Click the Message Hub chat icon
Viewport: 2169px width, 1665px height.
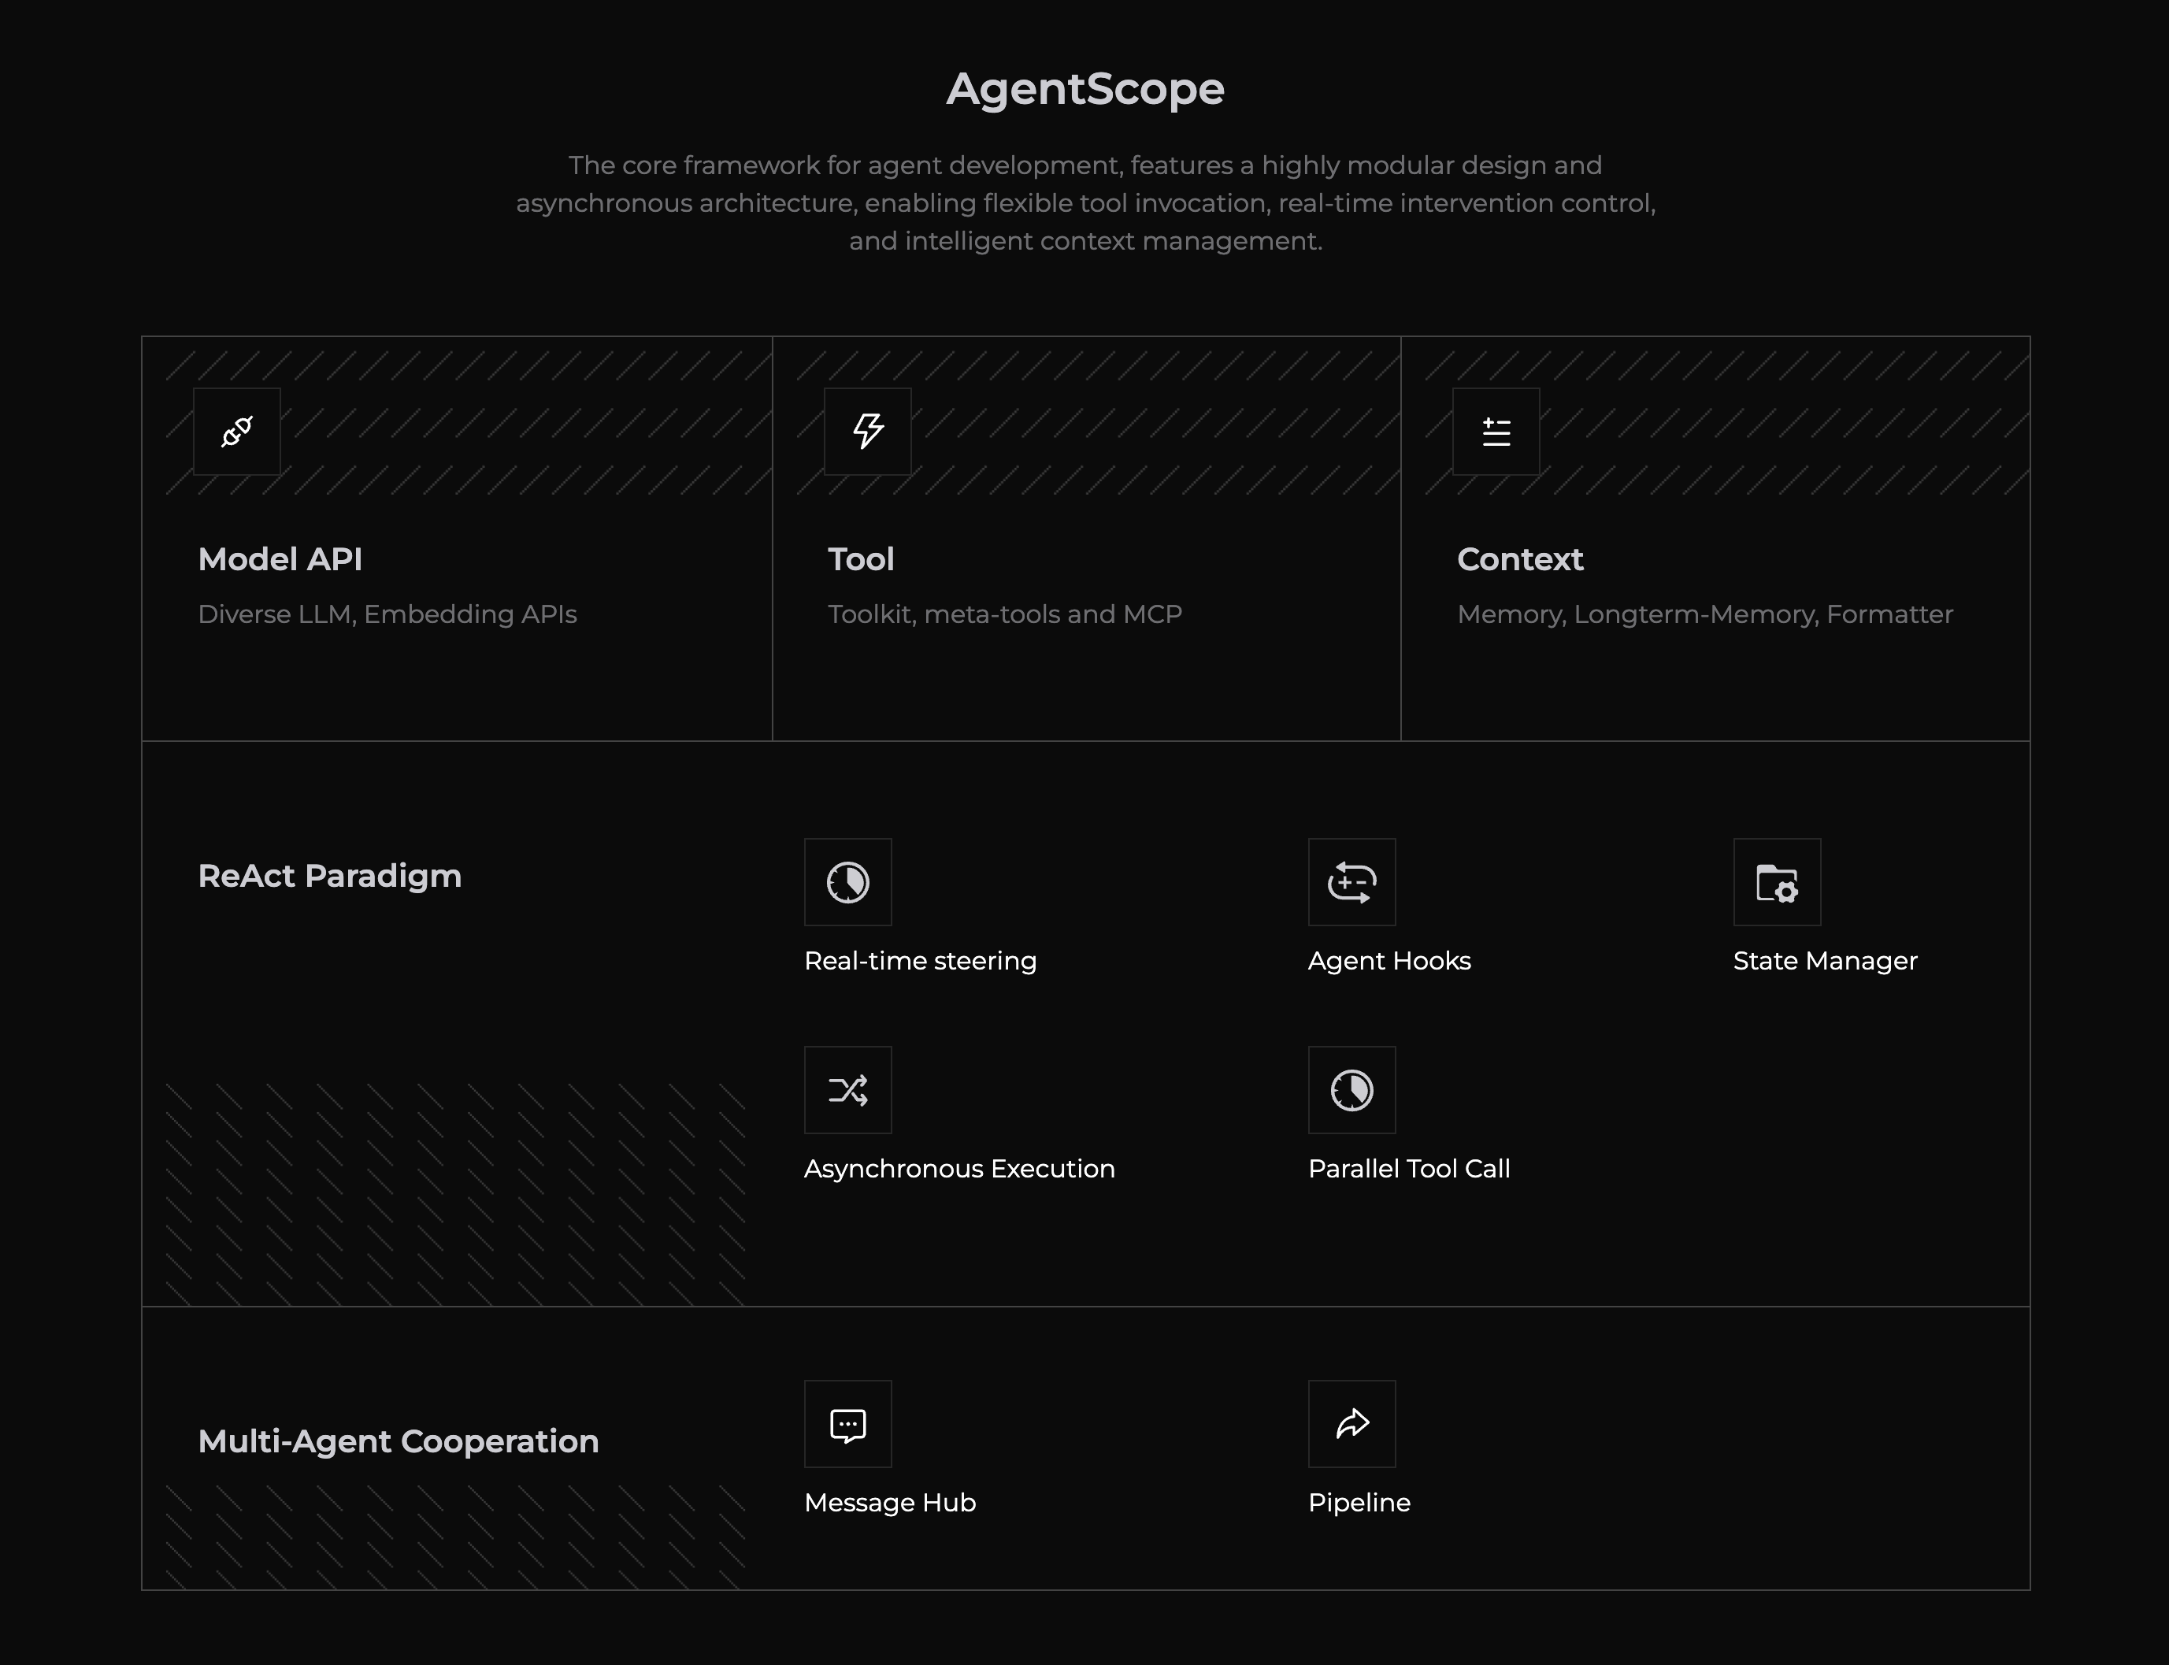847,1424
